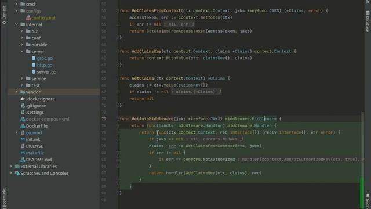
Task: Click line number 73 in gutter
Action: (x=104, y=118)
